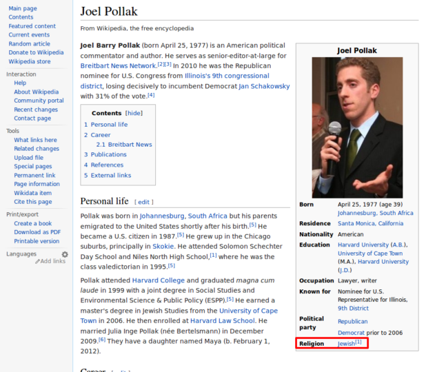Open the Help link

(20, 83)
